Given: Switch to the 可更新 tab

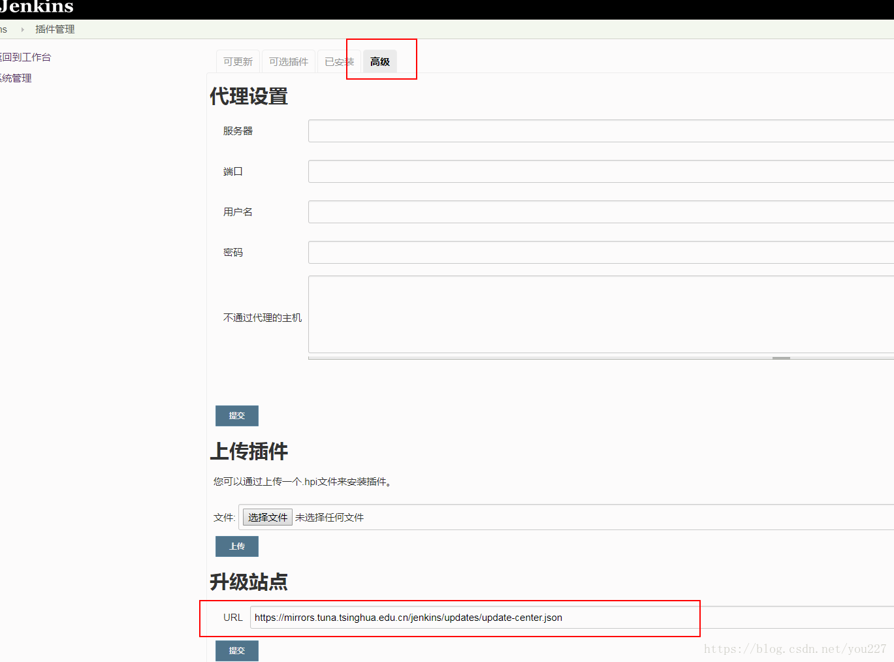Looking at the screenshot, I should (x=238, y=62).
